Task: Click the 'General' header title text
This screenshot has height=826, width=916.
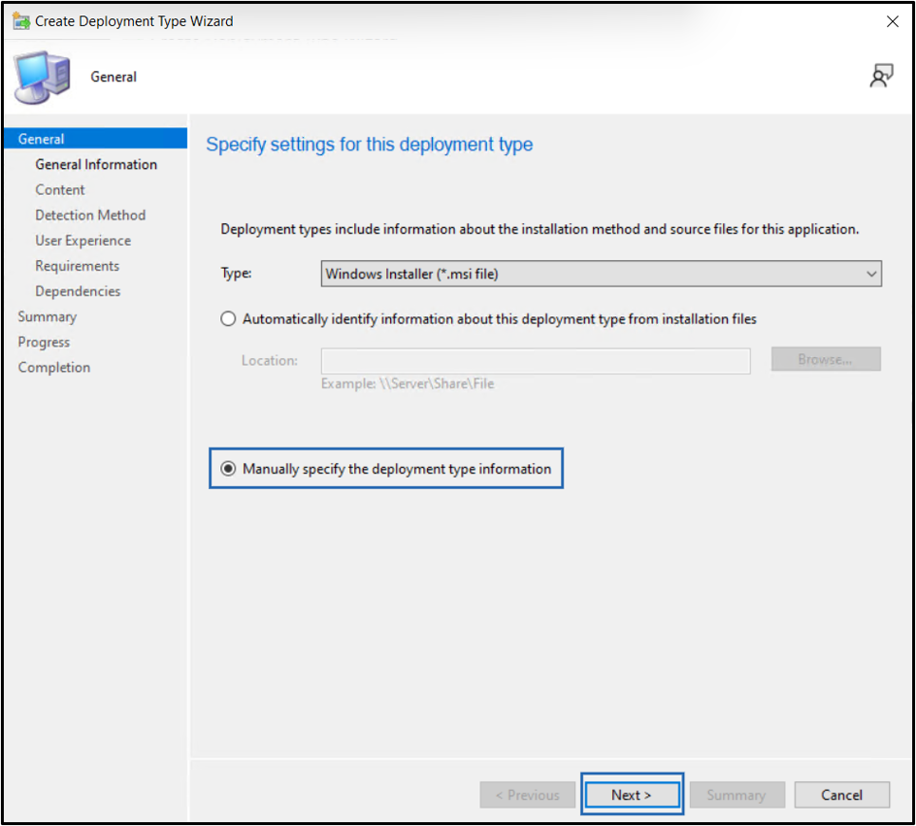Action: [x=114, y=77]
